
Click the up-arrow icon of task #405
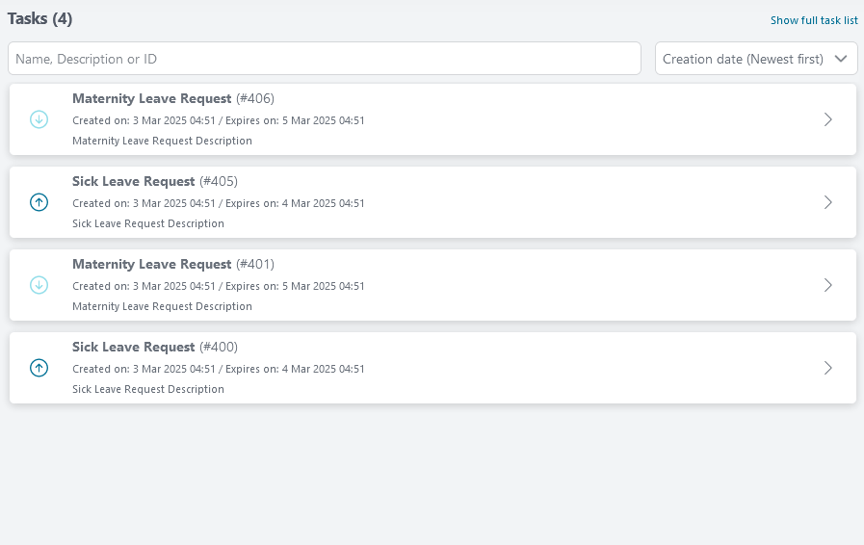pos(39,202)
